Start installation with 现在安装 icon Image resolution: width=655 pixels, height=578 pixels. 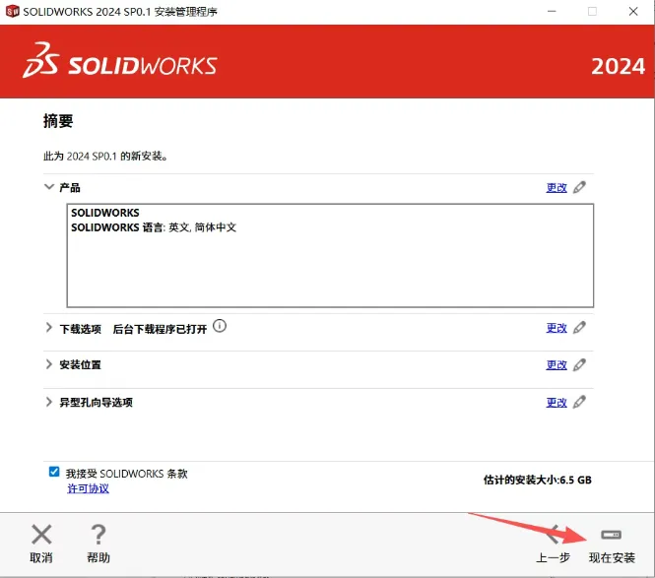pyautogui.click(x=611, y=534)
